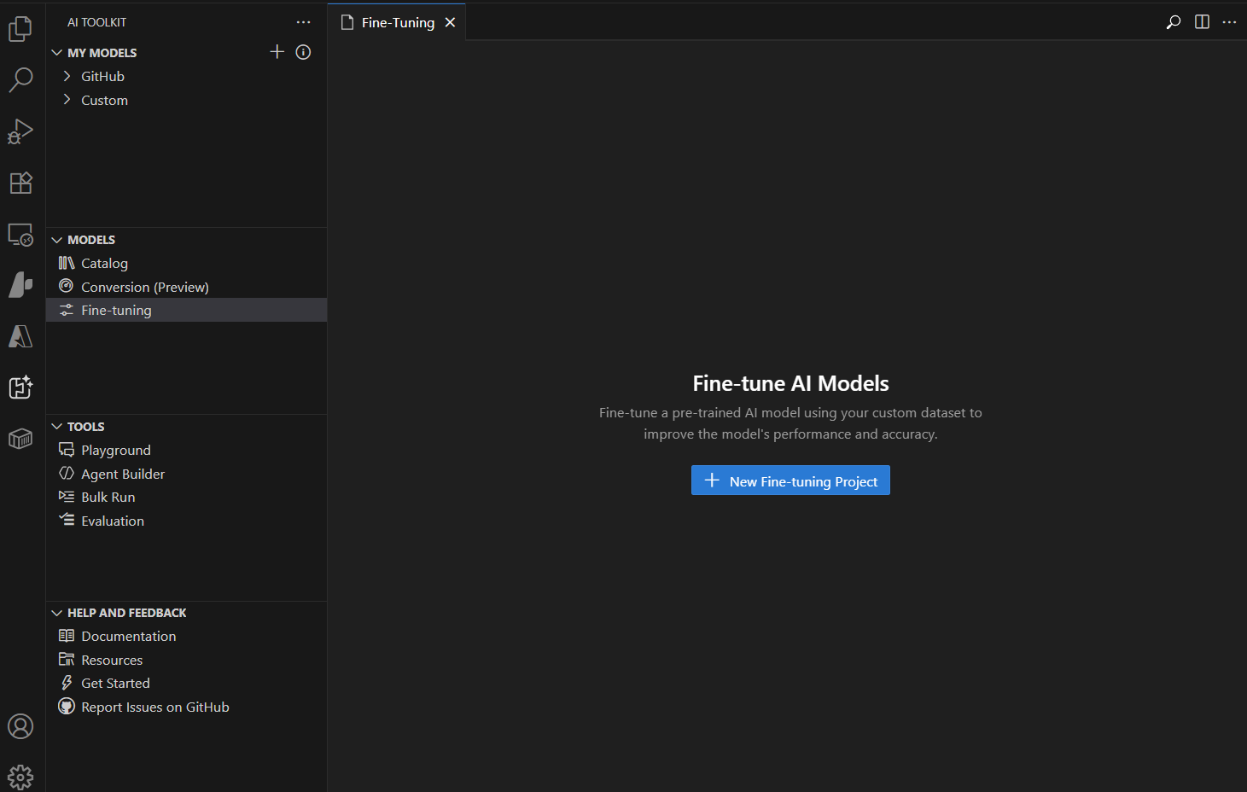Launch the Agent Builder tool
Screen dimensions: 1247x792
[122, 474]
